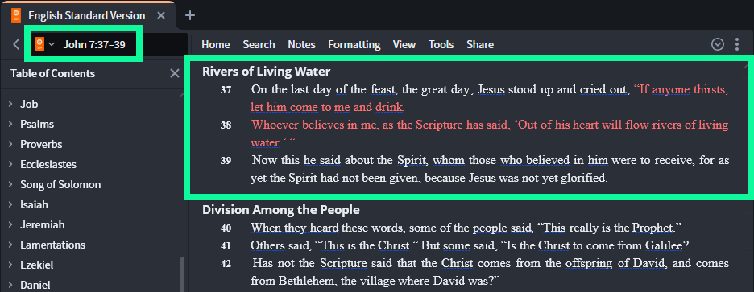Click verse number 42

[x=226, y=264]
